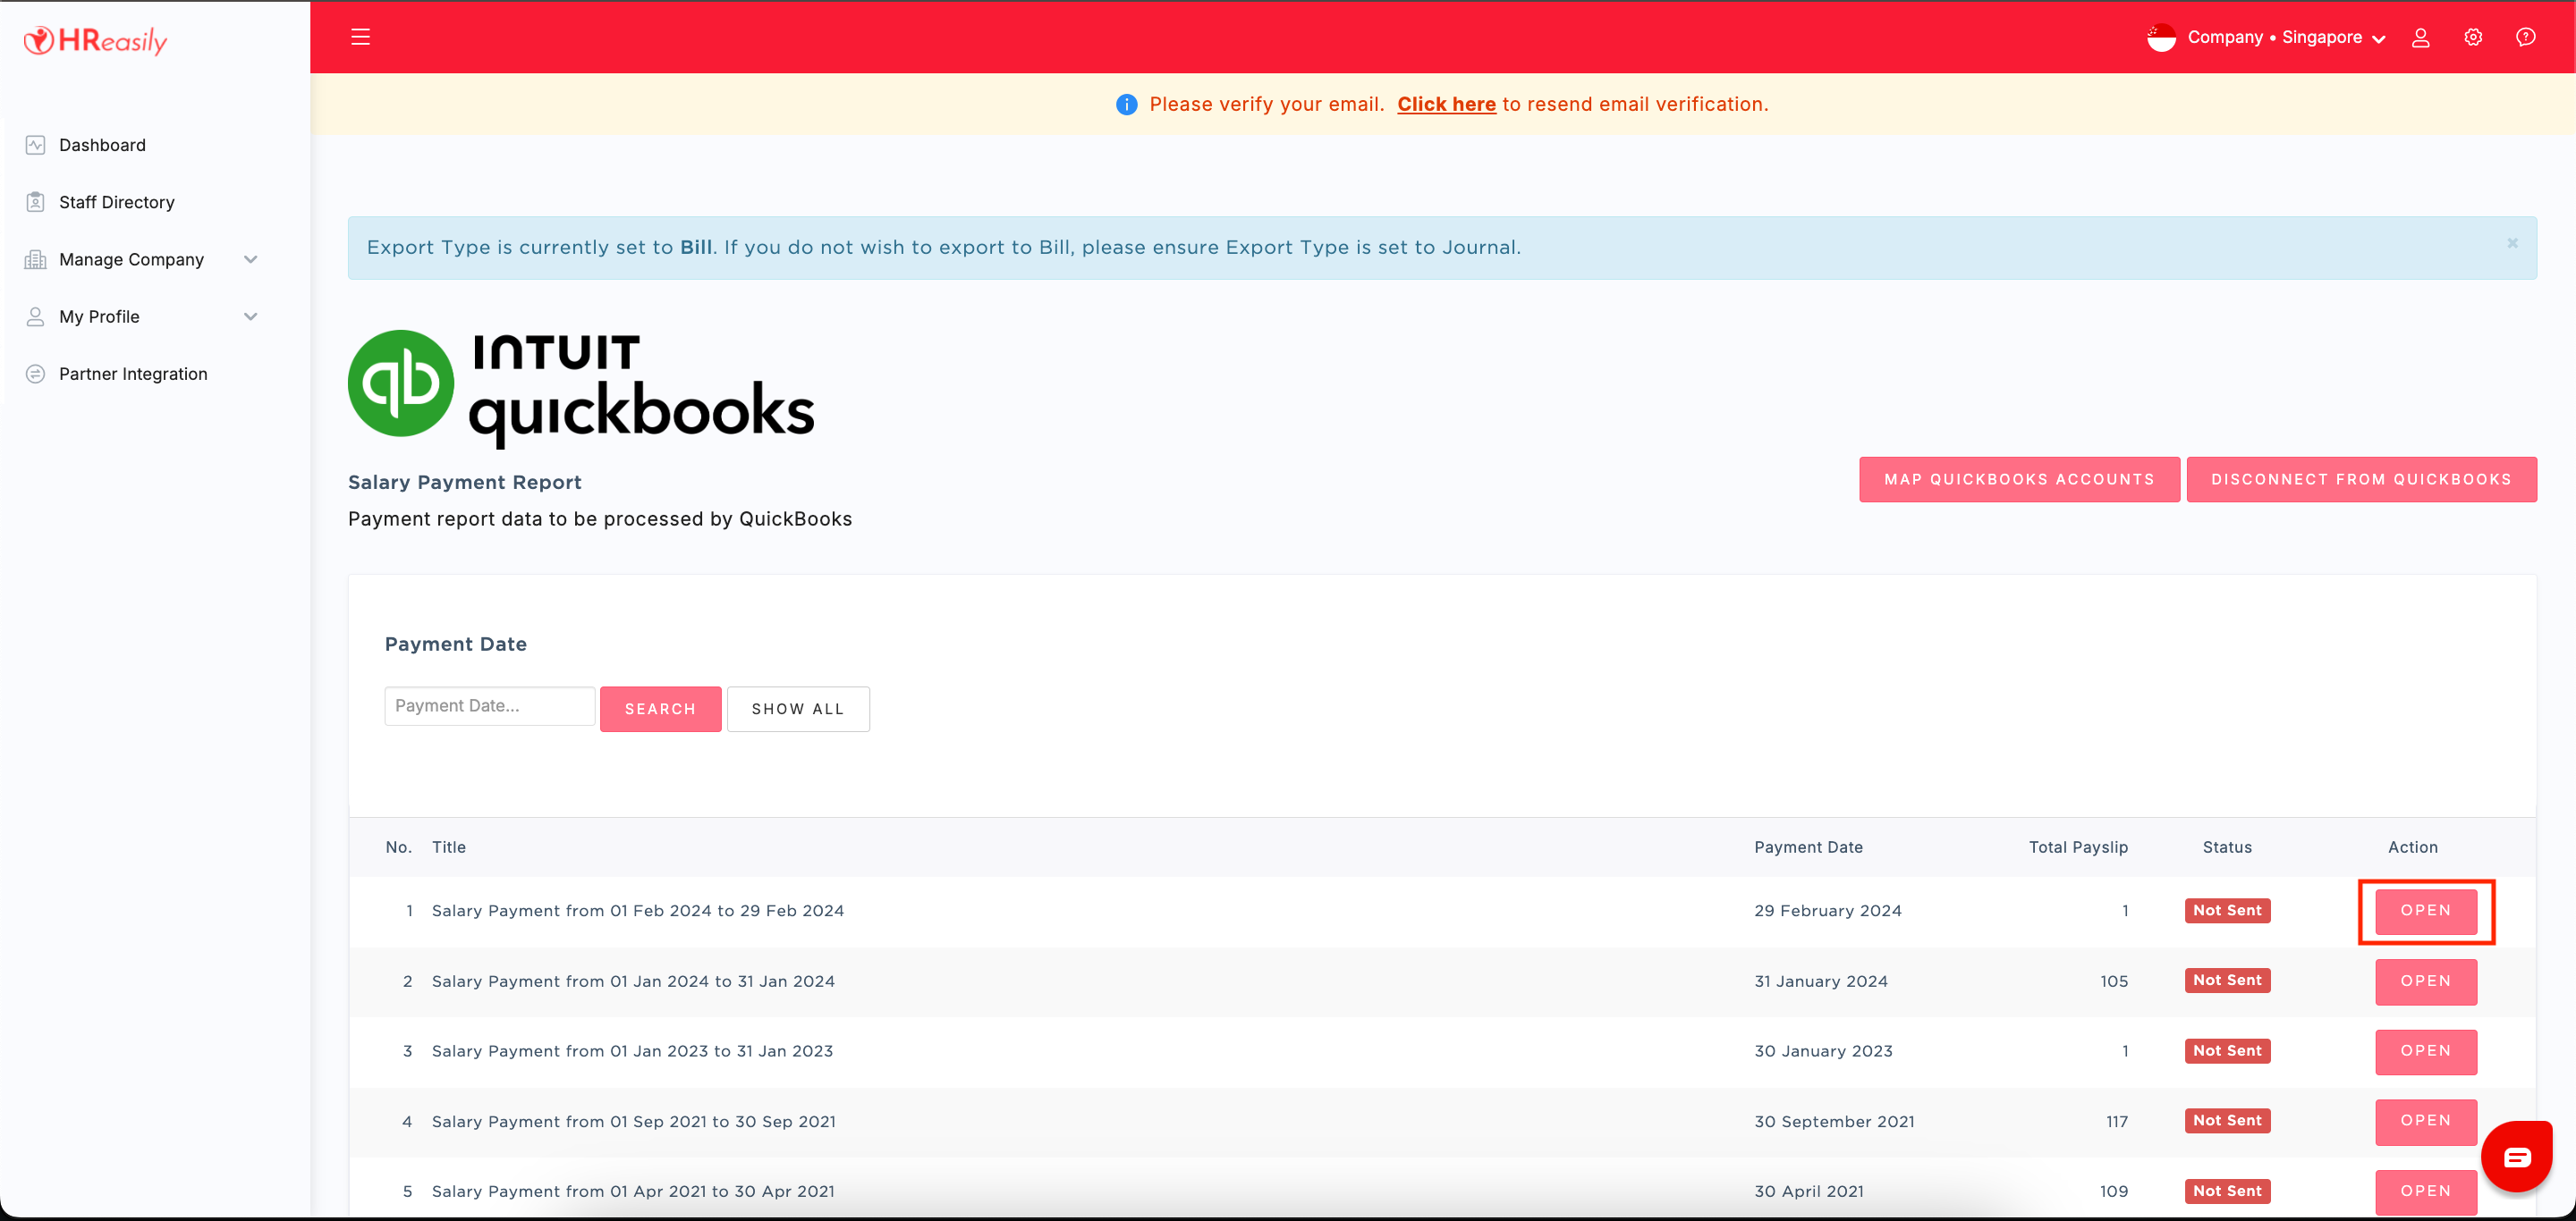The image size is (2576, 1221).
Task: Click the Map QuickBooks Accounts button
Action: click(x=2019, y=480)
